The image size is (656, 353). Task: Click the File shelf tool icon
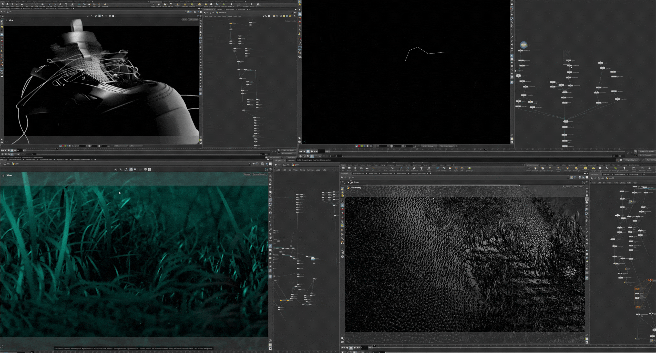tap(450, 168)
